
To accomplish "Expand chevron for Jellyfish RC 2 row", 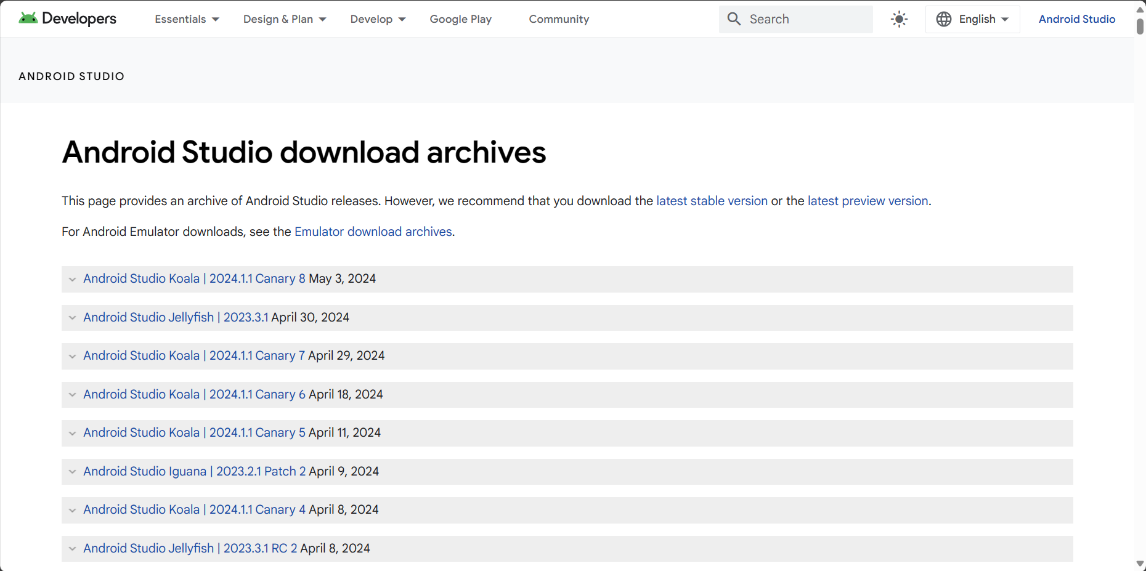I will 72,549.
